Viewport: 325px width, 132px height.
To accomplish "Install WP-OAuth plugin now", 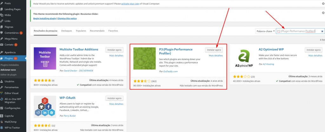I will (x=114, y=98).
